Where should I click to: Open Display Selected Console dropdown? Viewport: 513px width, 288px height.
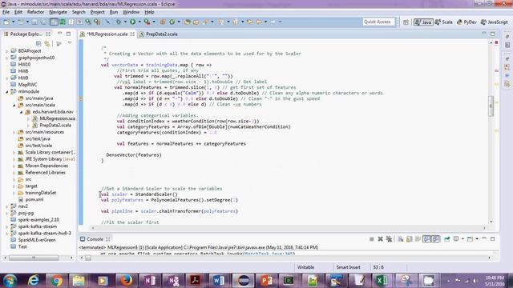pos(463,239)
